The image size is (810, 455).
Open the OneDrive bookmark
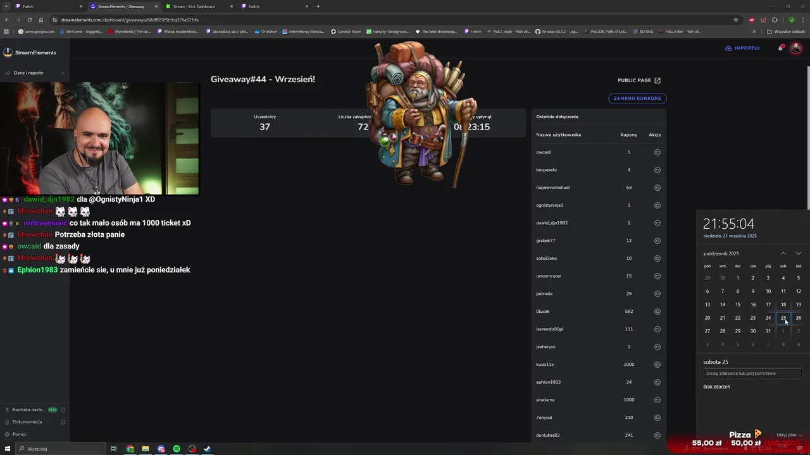point(266,32)
